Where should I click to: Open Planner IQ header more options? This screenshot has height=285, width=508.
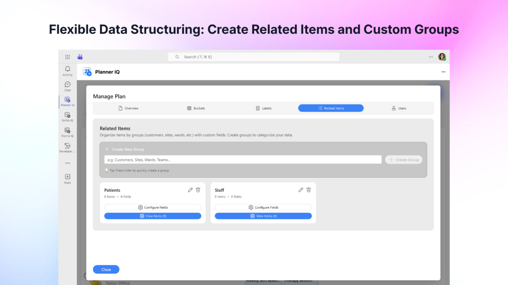point(443,72)
